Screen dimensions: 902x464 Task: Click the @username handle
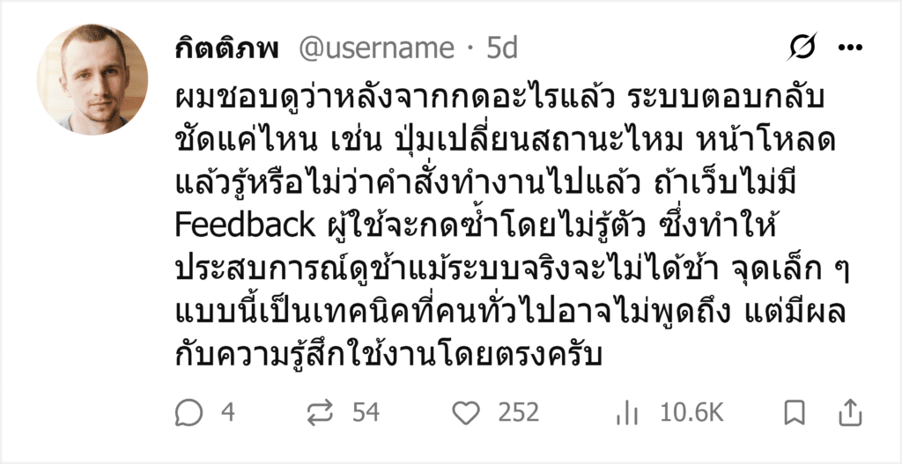[x=376, y=49]
